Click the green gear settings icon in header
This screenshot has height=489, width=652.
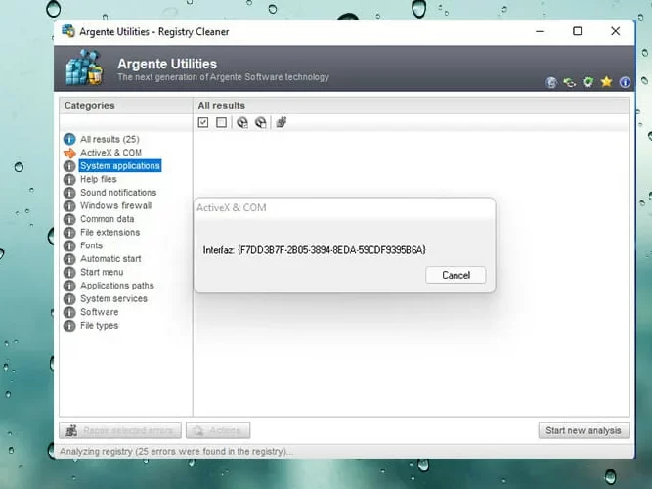click(587, 82)
